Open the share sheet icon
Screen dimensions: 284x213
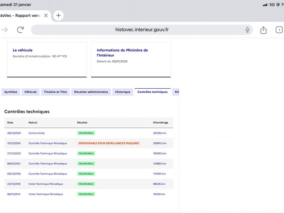coord(263,30)
